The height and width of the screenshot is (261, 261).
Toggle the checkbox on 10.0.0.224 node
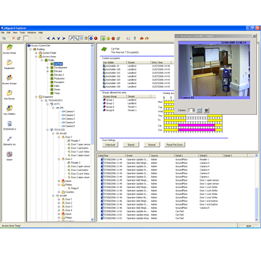tap(52, 130)
